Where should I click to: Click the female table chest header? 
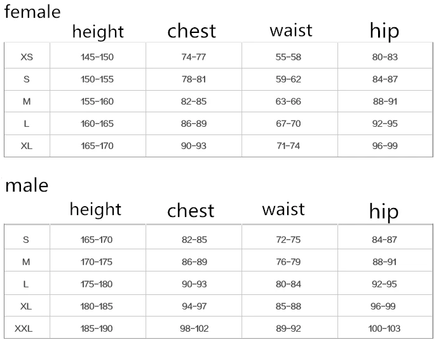coord(191,31)
